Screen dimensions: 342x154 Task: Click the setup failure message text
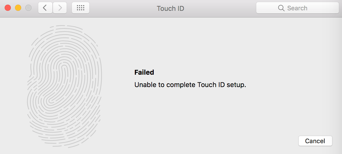pyautogui.click(x=190, y=85)
